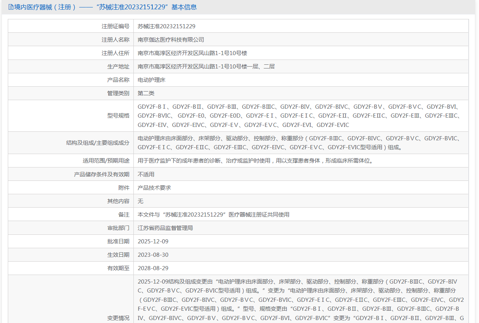Screen dimensions: 479x323
Task: Click the 产品储存条件及有效期 label
Action: point(102,175)
